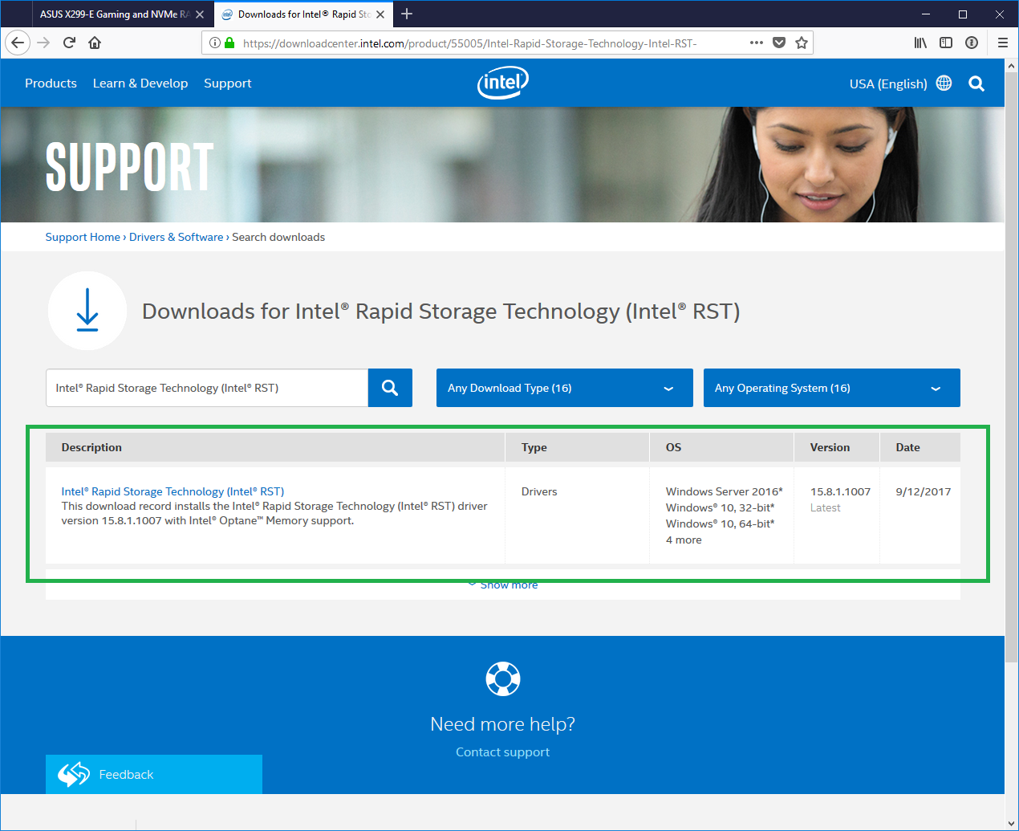The height and width of the screenshot is (831, 1019).
Task: Open the Support menu
Action: (x=228, y=84)
